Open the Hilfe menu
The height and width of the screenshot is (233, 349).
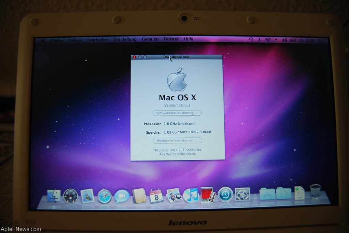coord(188,39)
